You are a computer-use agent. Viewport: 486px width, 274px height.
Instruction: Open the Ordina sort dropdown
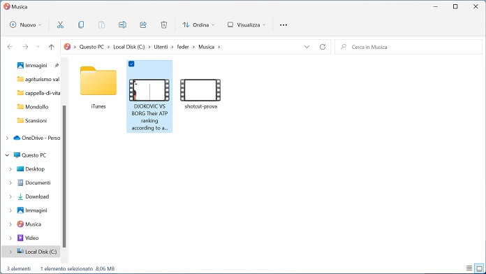tap(198, 25)
